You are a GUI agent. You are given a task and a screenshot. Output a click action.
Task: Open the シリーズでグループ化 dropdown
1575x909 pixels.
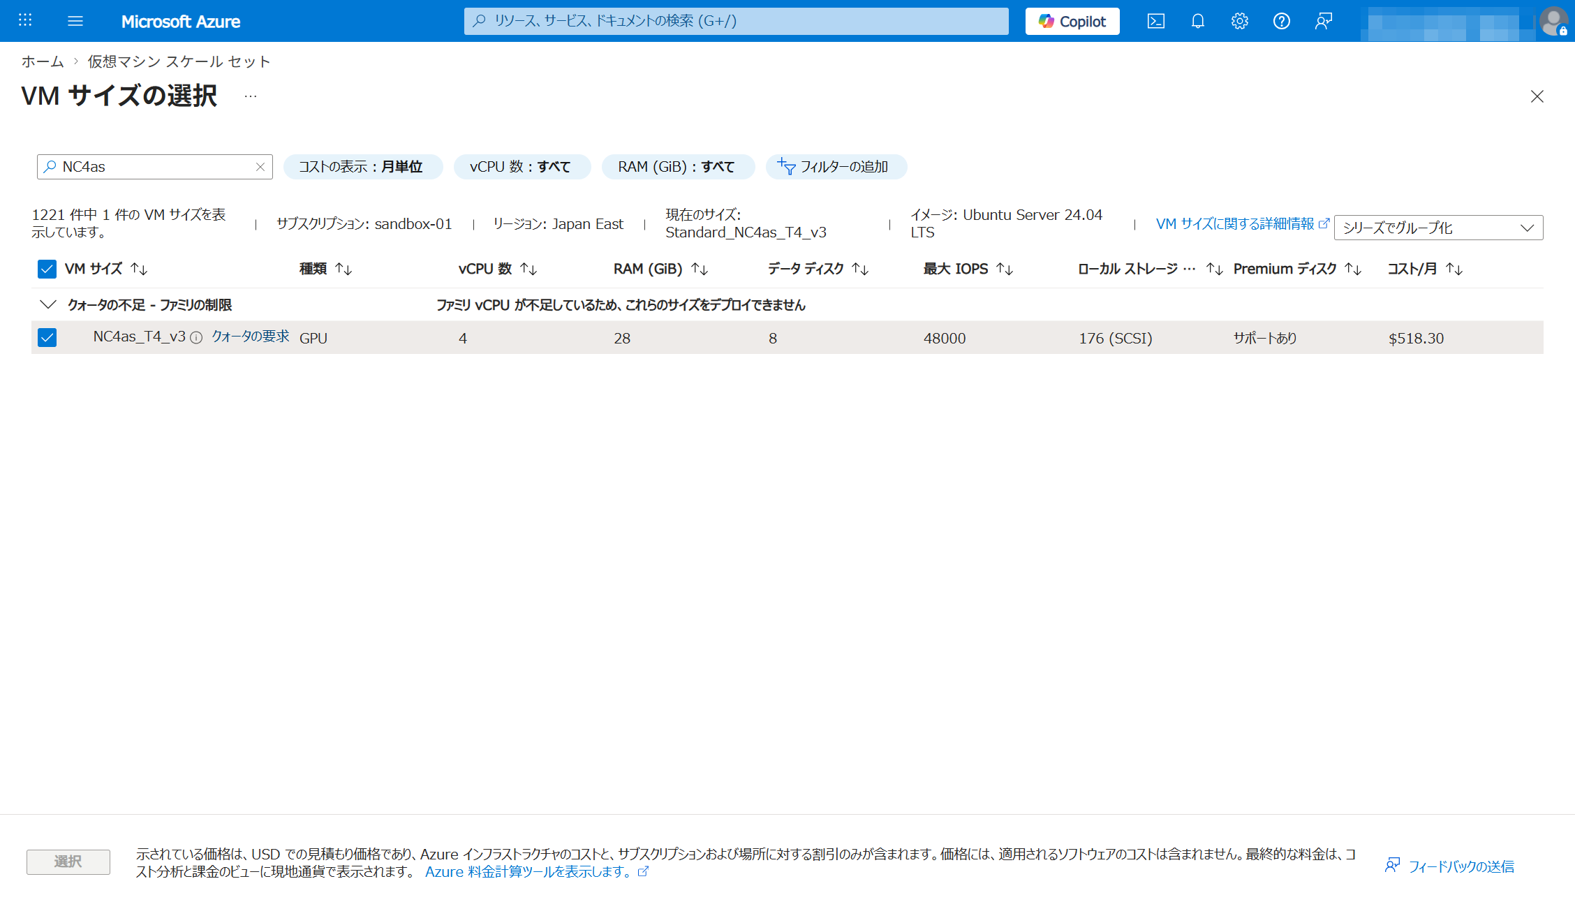pos(1437,228)
